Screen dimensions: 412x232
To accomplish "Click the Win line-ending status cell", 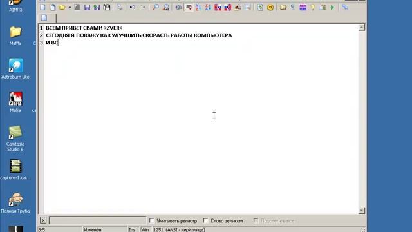I will (x=145, y=229).
